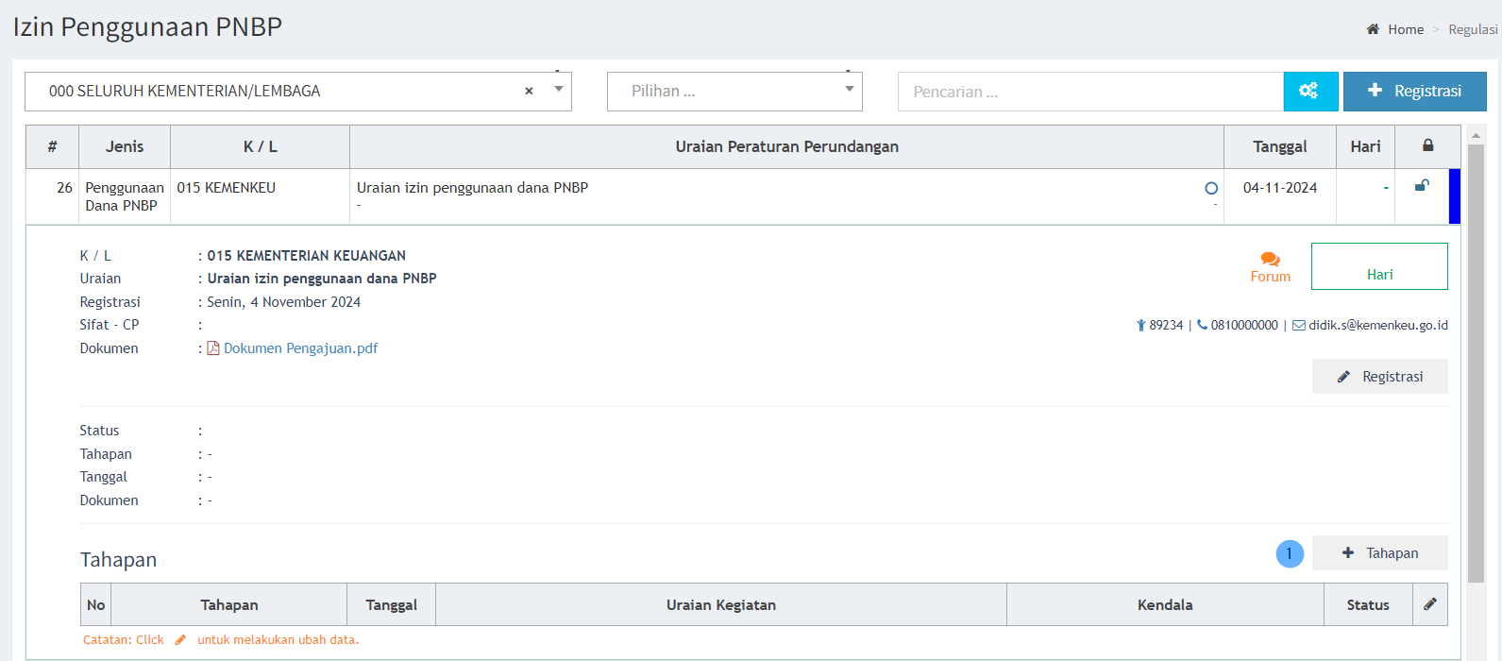
Task: Click the Home icon in breadcrumb
Action: click(1373, 29)
